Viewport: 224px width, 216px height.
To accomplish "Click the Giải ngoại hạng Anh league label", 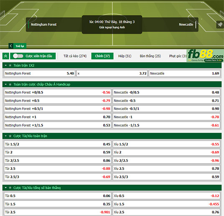I will [112, 27].
